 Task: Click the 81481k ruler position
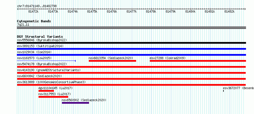(210, 11)
